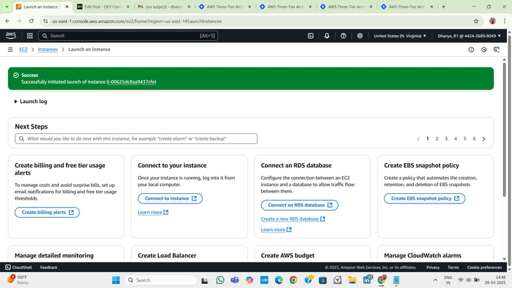Select page 6 of Next Steps
The width and height of the screenshot is (512, 288).
pos(474,139)
